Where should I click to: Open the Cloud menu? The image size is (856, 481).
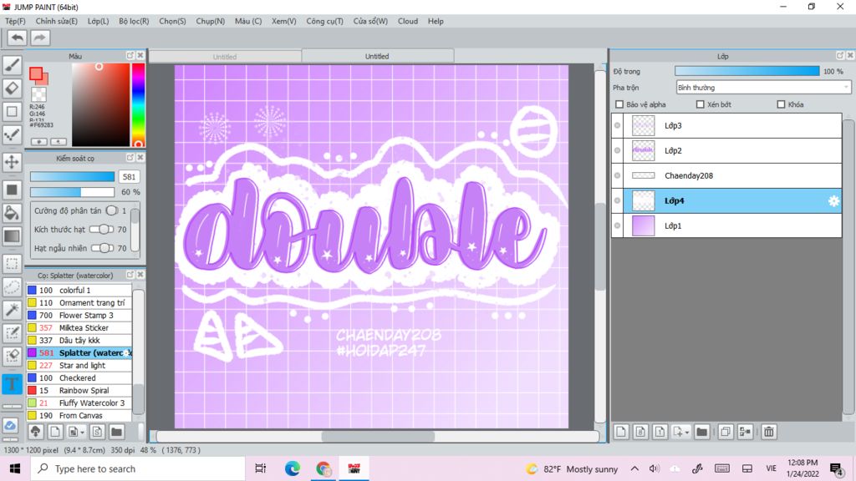(x=408, y=21)
